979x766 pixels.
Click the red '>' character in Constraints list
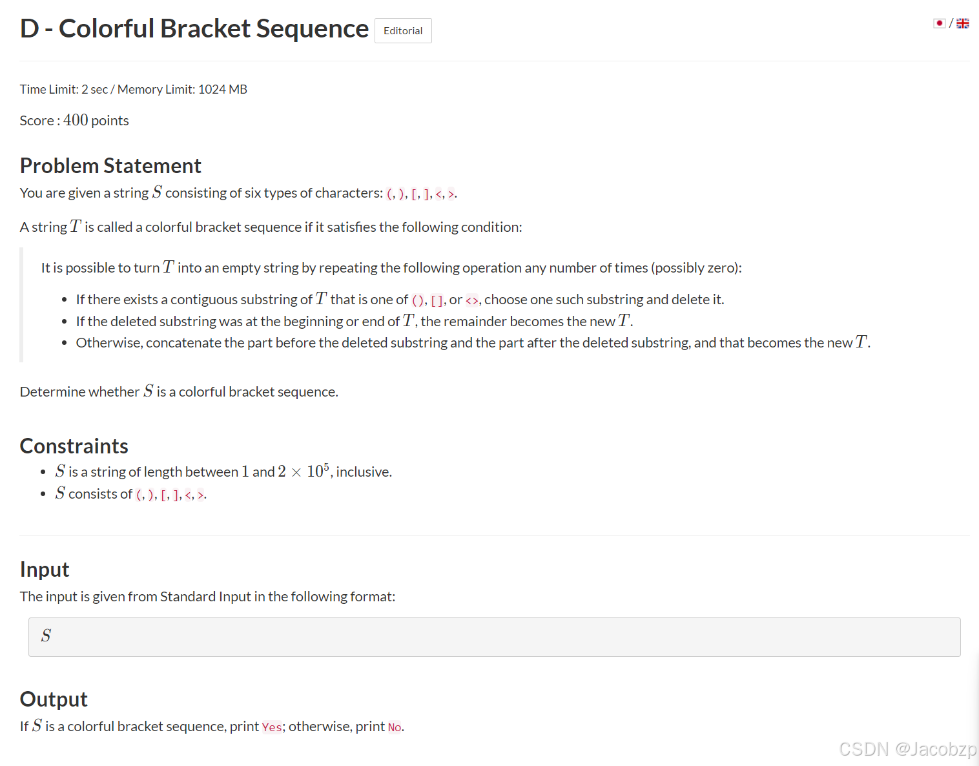(201, 494)
